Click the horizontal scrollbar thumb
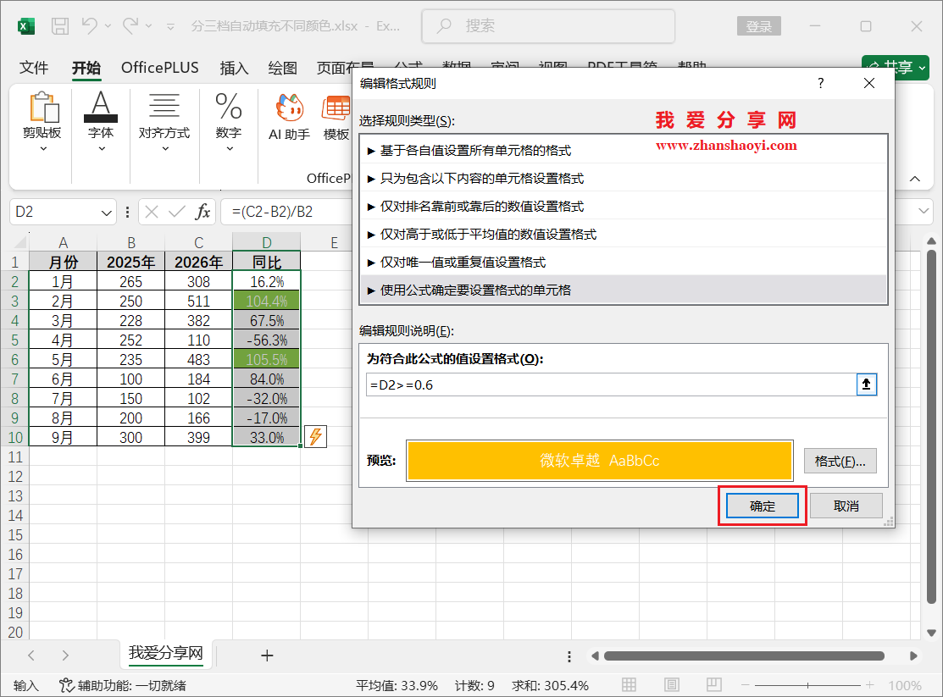Image resolution: width=943 pixels, height=697 pixels. pyautogui.click(x=744, y=656)
